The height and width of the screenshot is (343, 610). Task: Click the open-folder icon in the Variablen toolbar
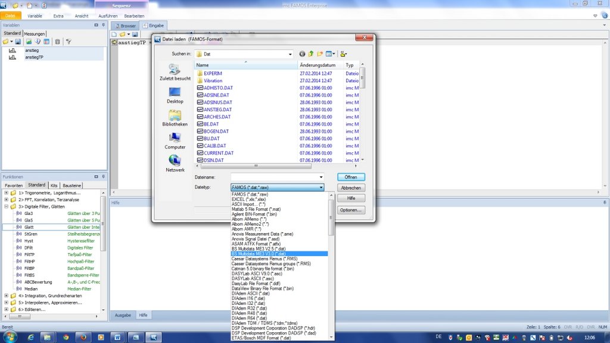point(5,42)
